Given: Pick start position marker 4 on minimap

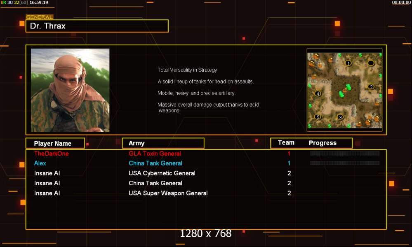Looking at the screenshot, I should point(318,93).
